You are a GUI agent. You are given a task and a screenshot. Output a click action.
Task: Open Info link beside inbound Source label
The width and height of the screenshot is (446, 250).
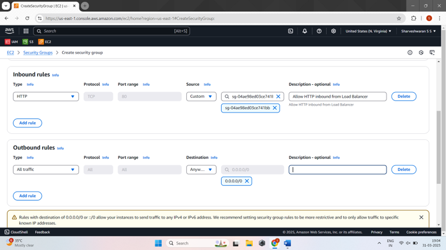207,85
